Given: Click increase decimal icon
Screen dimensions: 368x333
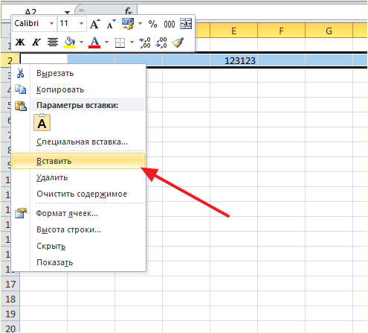Looking at the screenshot, I should click(145, 42).
